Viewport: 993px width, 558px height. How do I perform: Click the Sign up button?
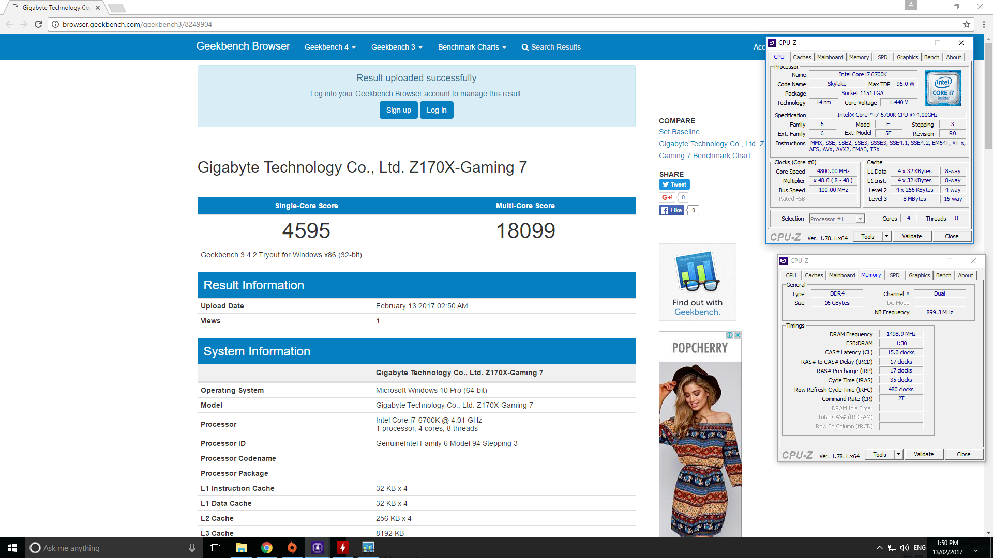point(399,110)
